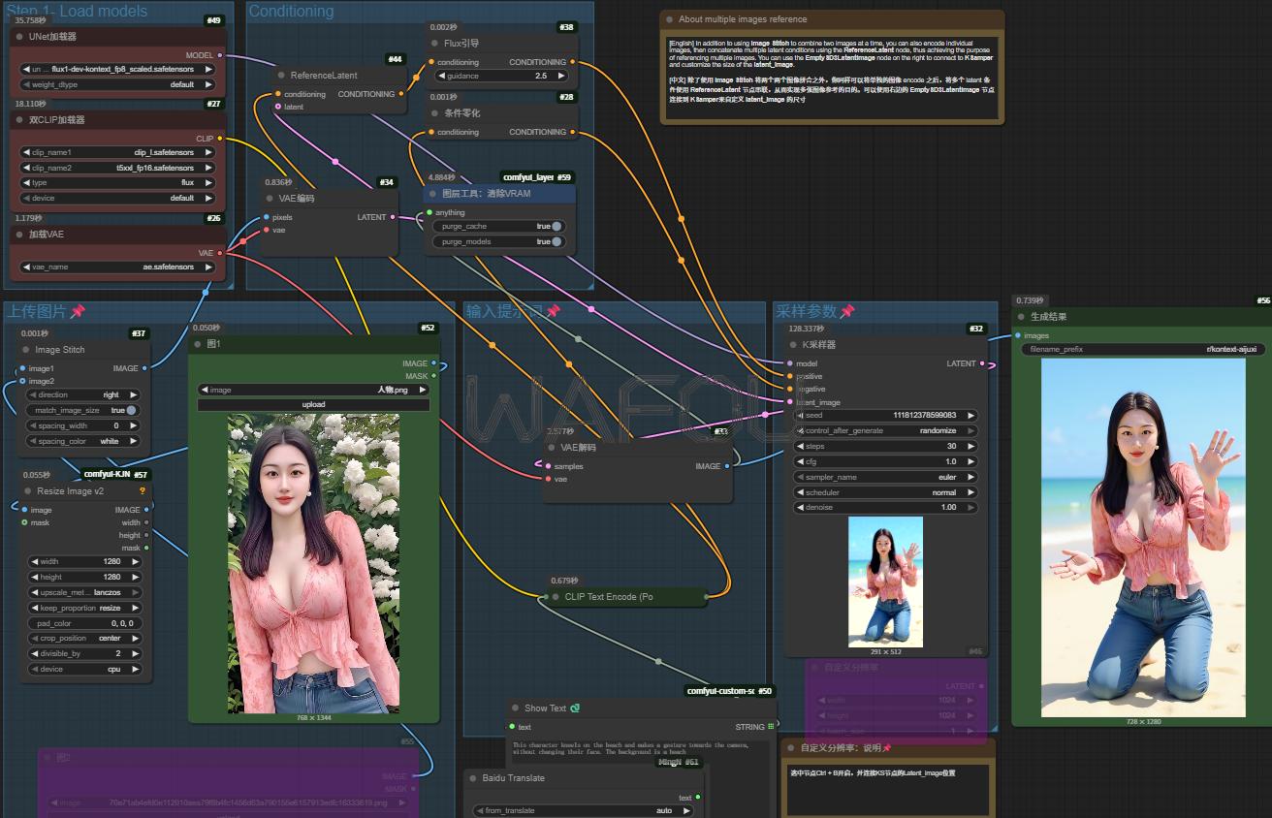Increase the seed value using its right arrow
Viewport: 1272px width, 818px height.
point(970,415)
